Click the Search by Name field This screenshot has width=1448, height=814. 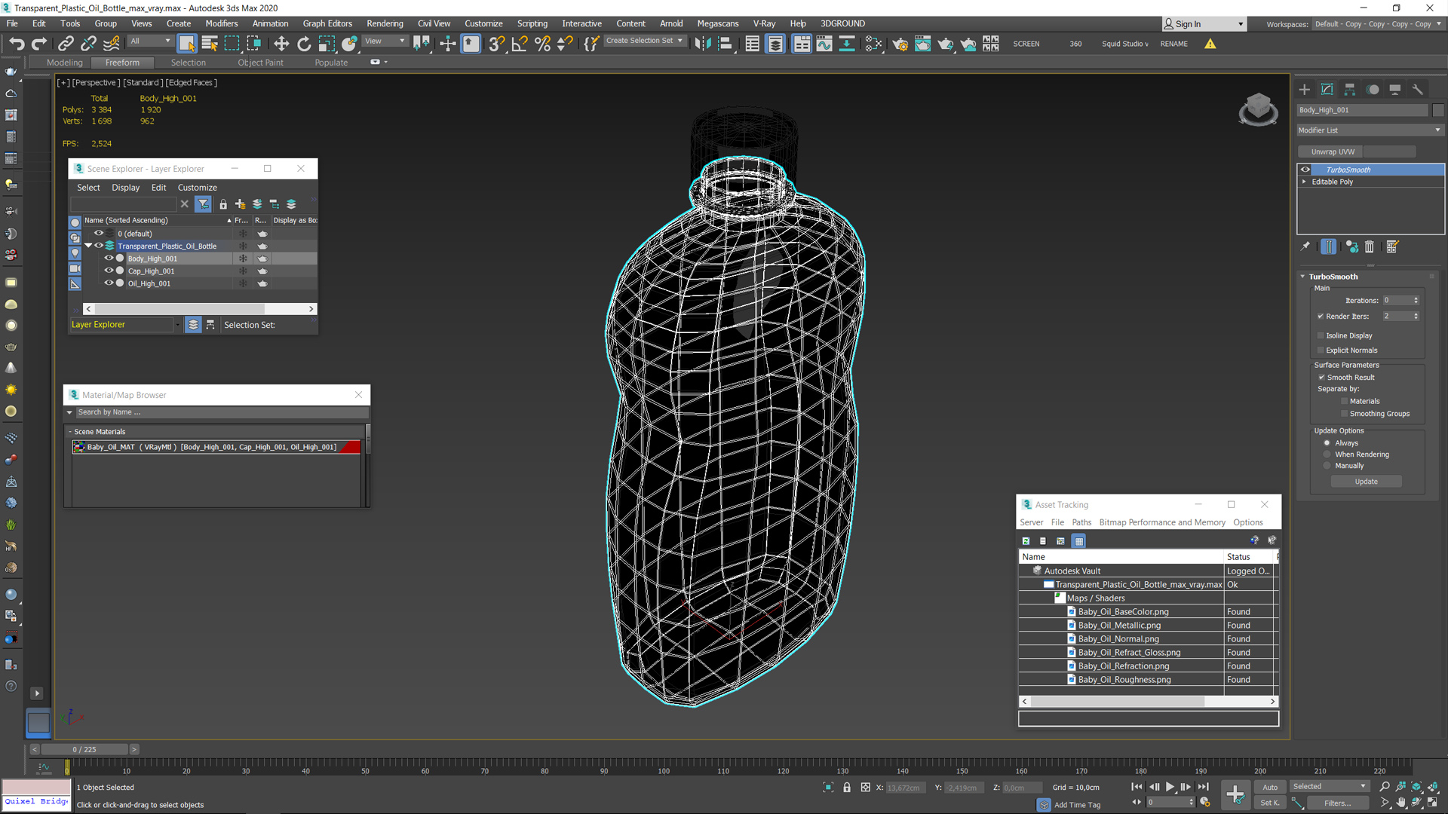(x=219, y=412)
